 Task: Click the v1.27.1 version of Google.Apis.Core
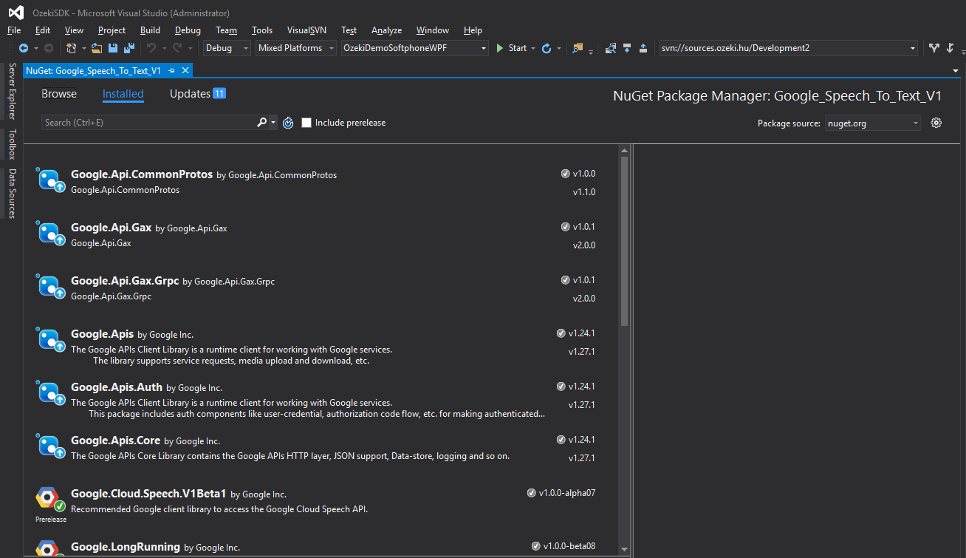[582, 458]
